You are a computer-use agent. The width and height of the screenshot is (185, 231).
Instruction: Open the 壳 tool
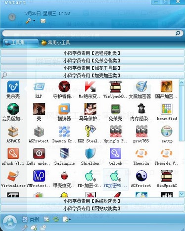[x=39, y=112]
